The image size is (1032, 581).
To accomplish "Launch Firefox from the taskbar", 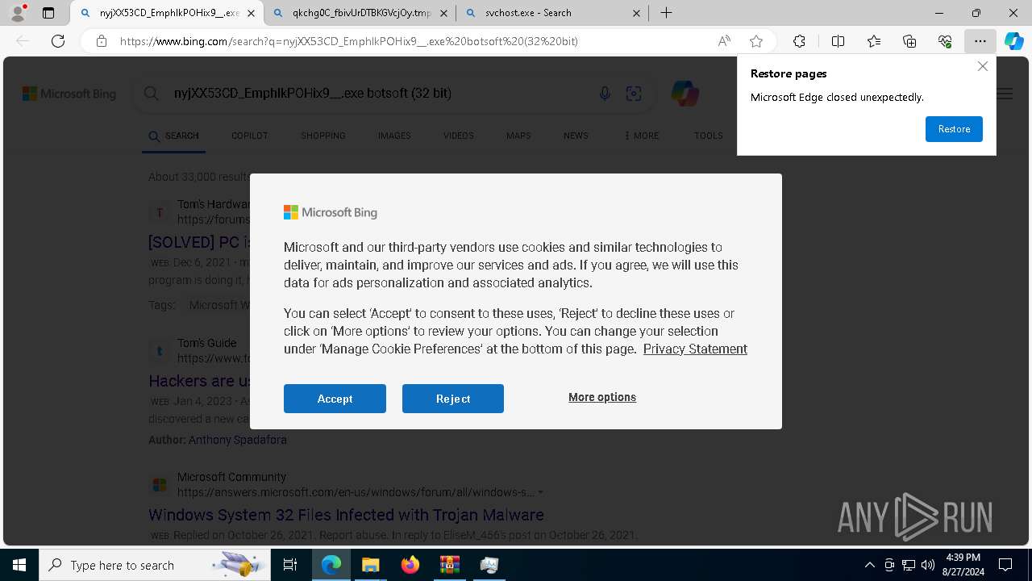I will coord(410,565).
